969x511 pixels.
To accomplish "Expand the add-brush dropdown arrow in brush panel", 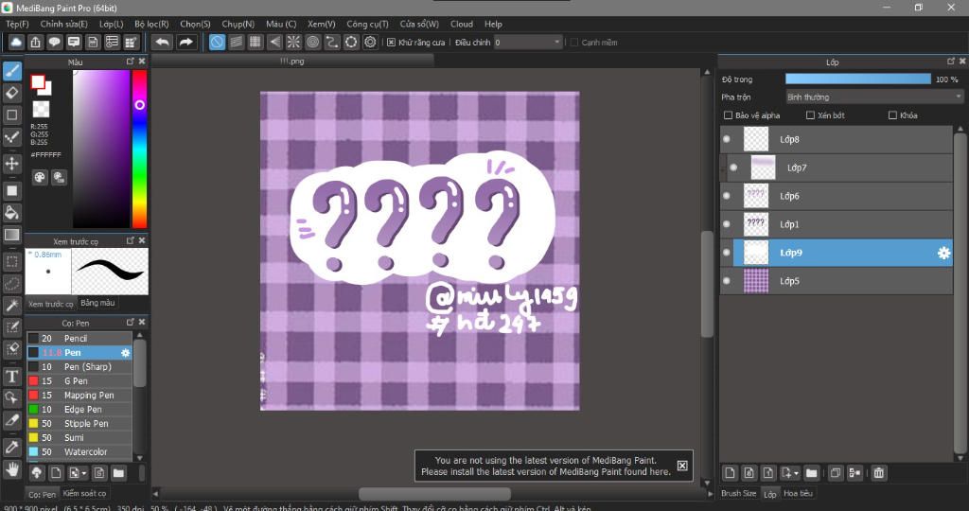I will point(84,473).
